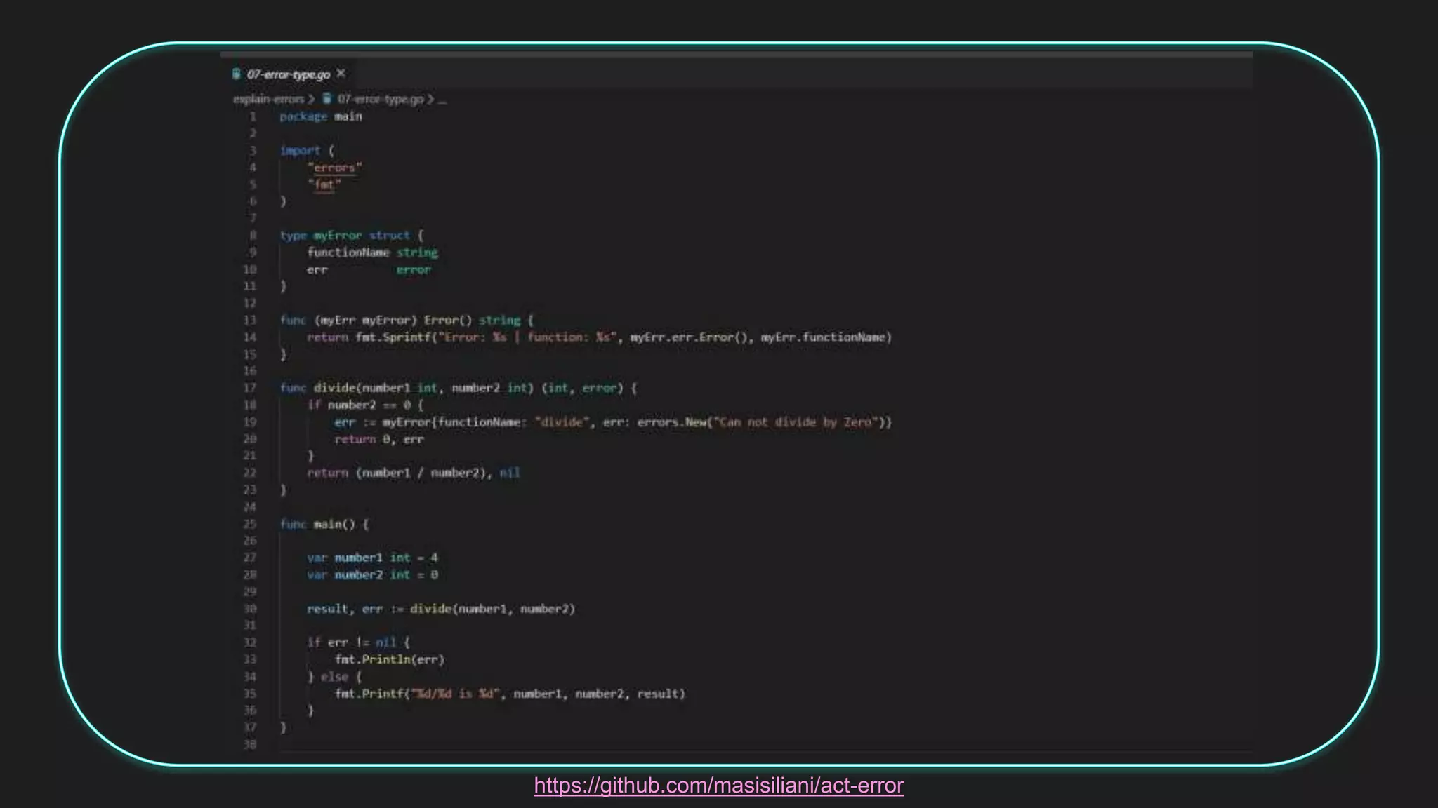Click the 'func main()' declaration
The image size is (1438, 808).
(x=324, y=524)
